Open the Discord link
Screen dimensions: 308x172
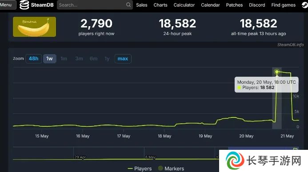click(x=257, y=5)
